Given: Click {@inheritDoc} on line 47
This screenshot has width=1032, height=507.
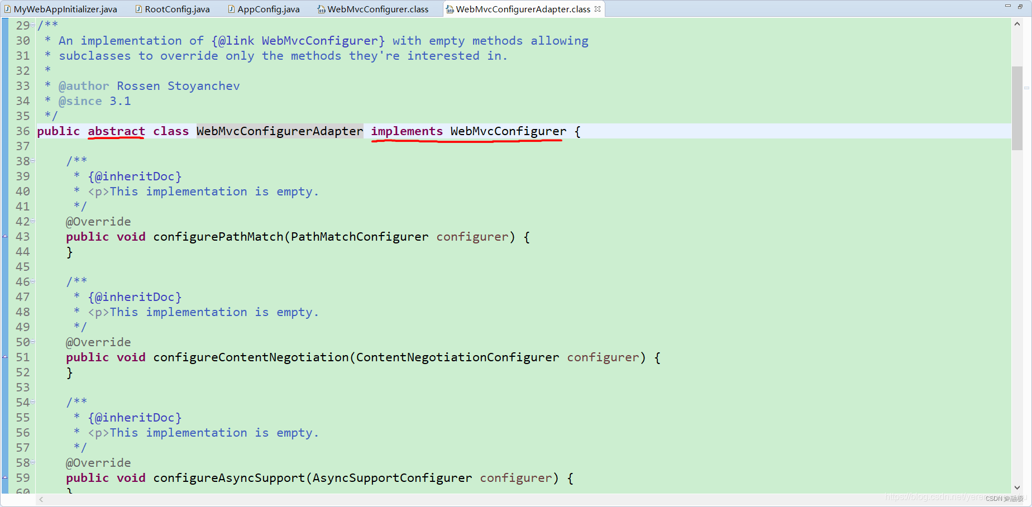Looking at the screenshot, I should point(135,297).
